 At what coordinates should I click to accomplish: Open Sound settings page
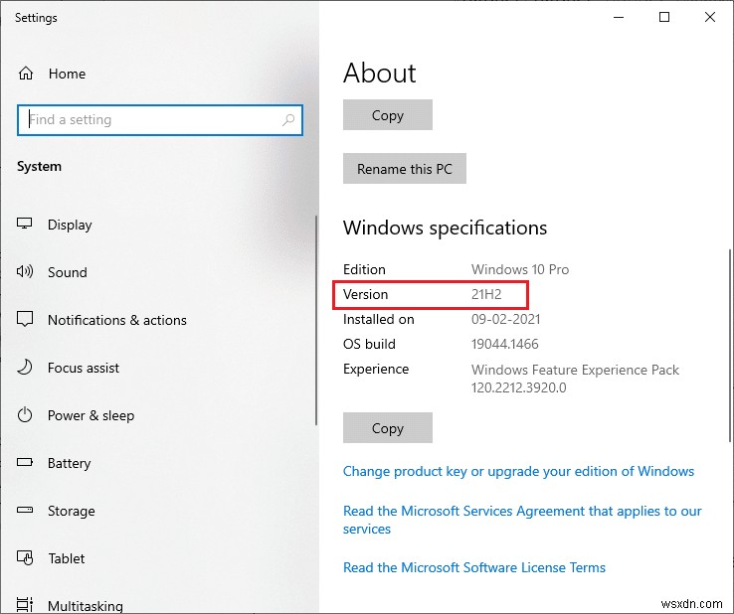pyautogui.click(x=68, y=272)
